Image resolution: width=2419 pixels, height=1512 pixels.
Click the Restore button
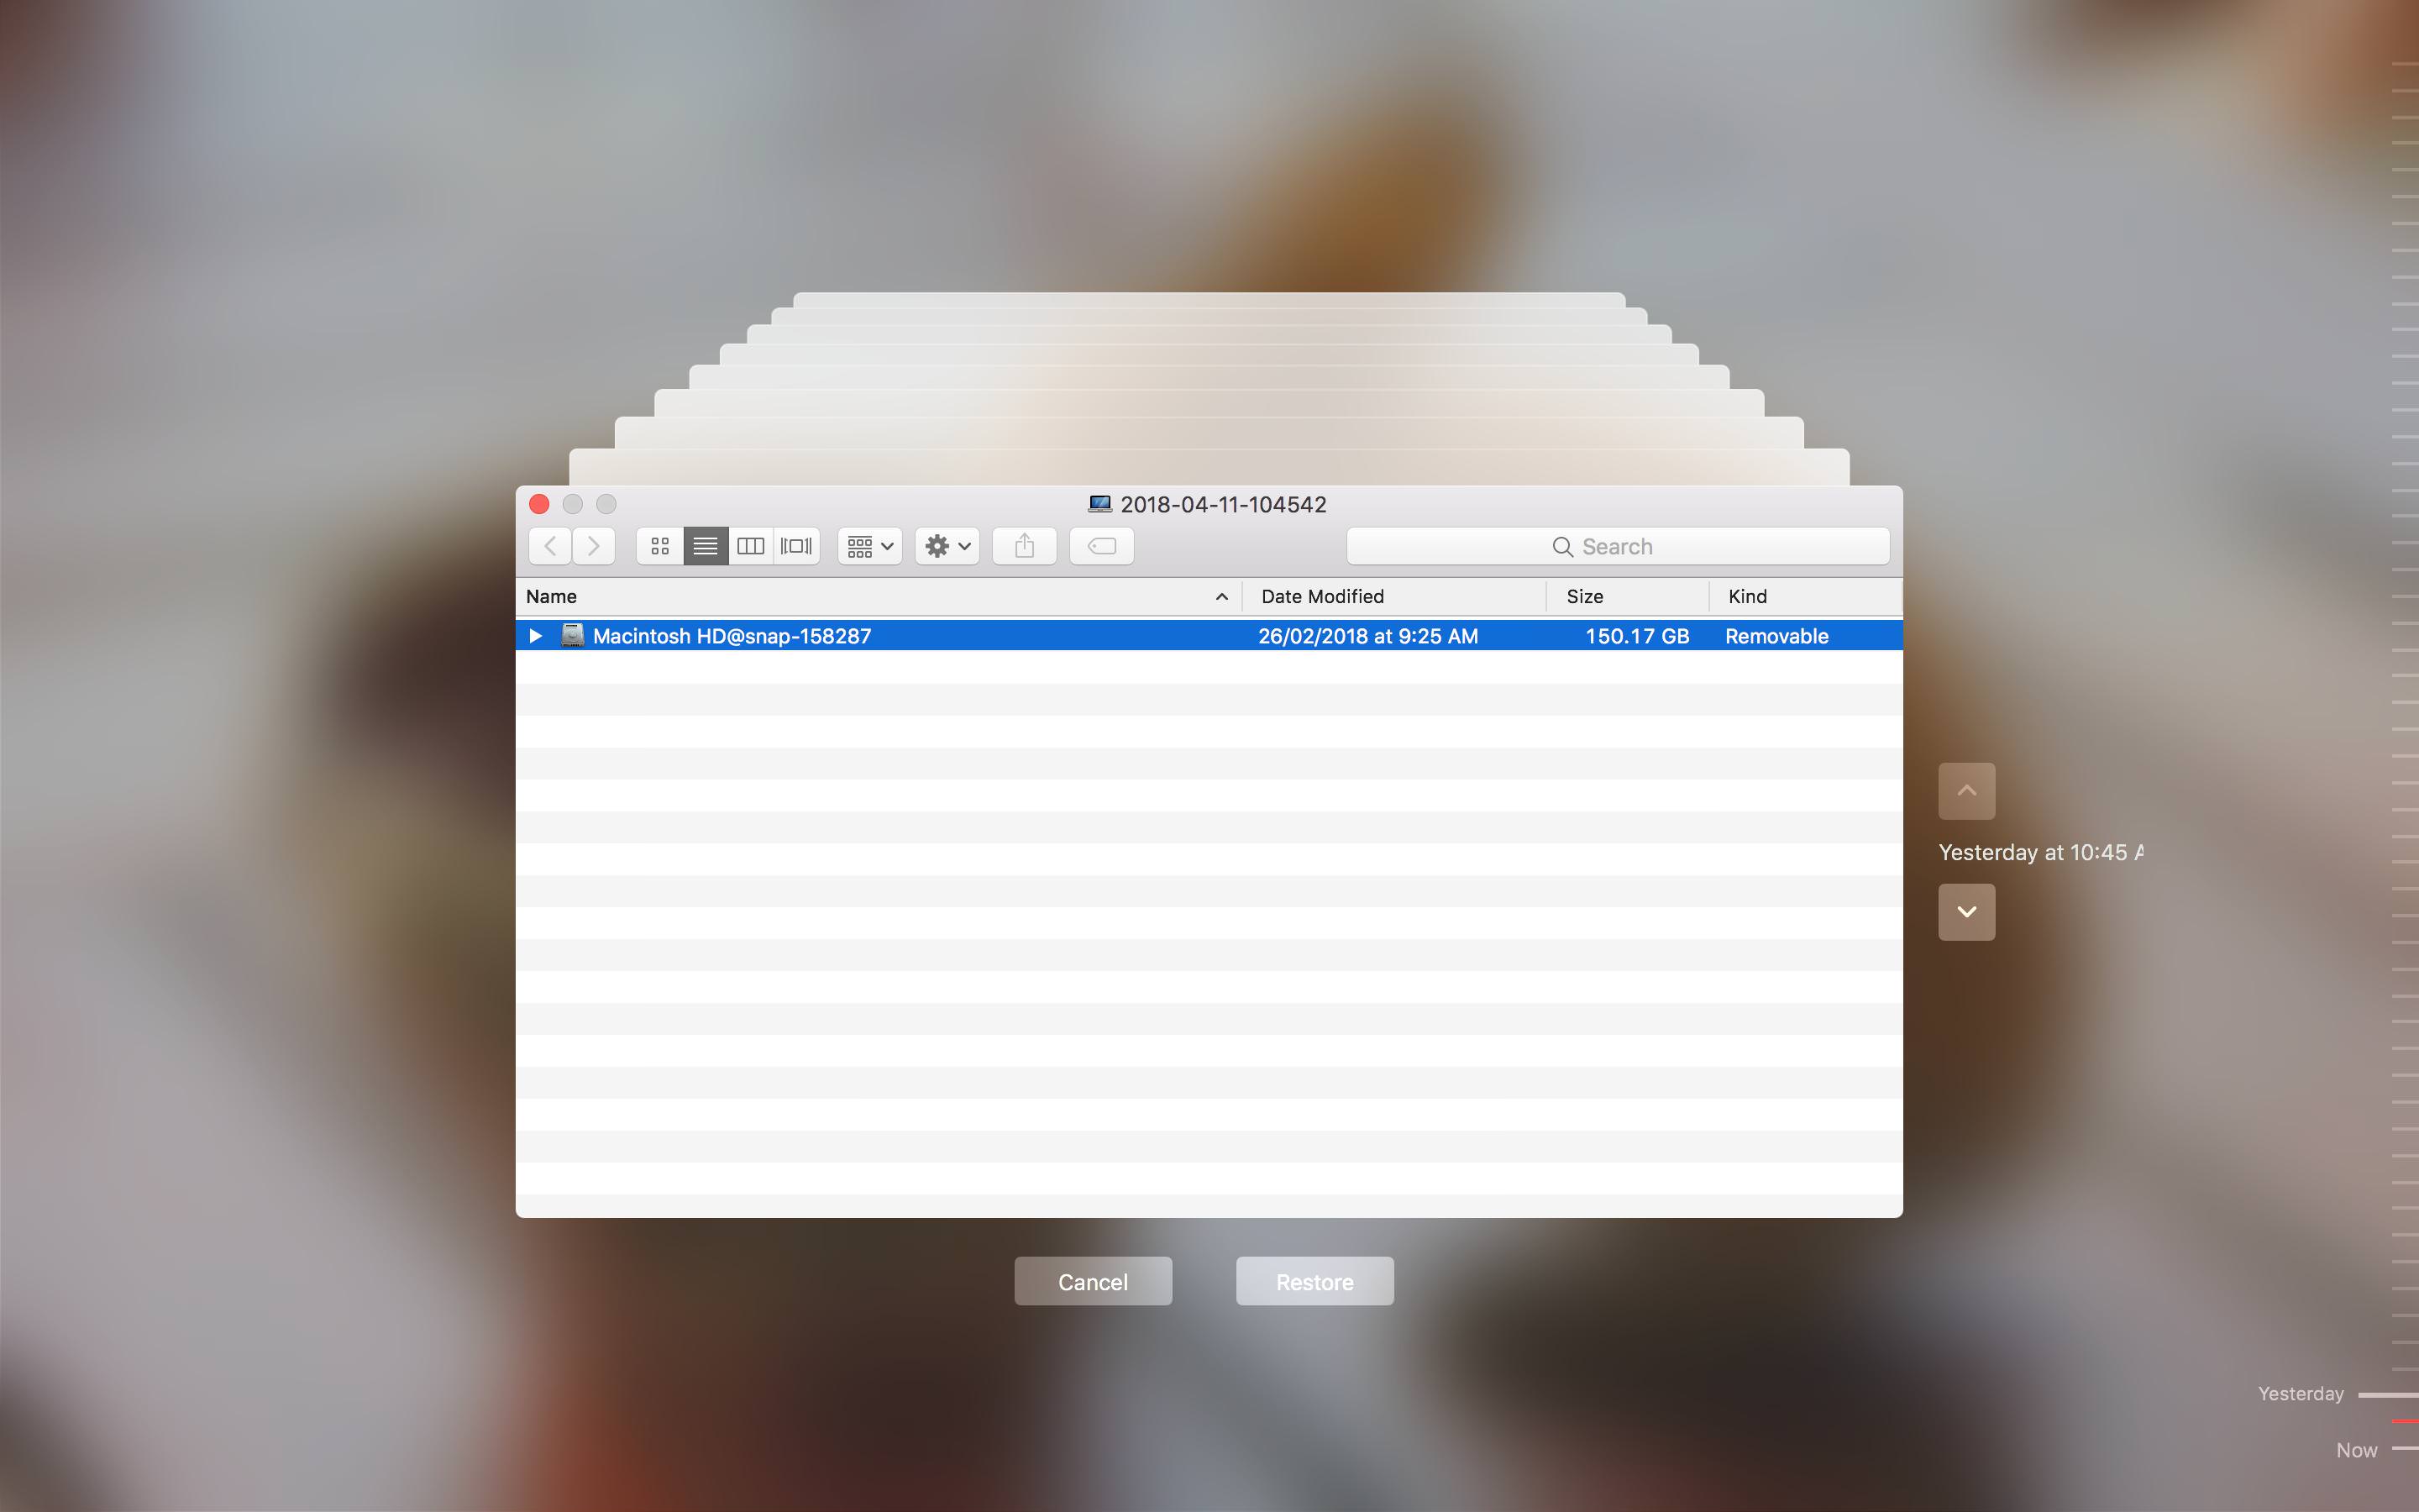coord(1314,1281)
